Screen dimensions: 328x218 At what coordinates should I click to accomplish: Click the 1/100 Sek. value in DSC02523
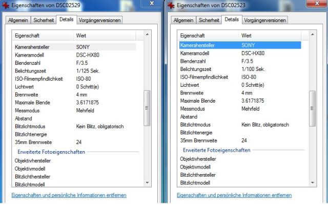[253, 69]
